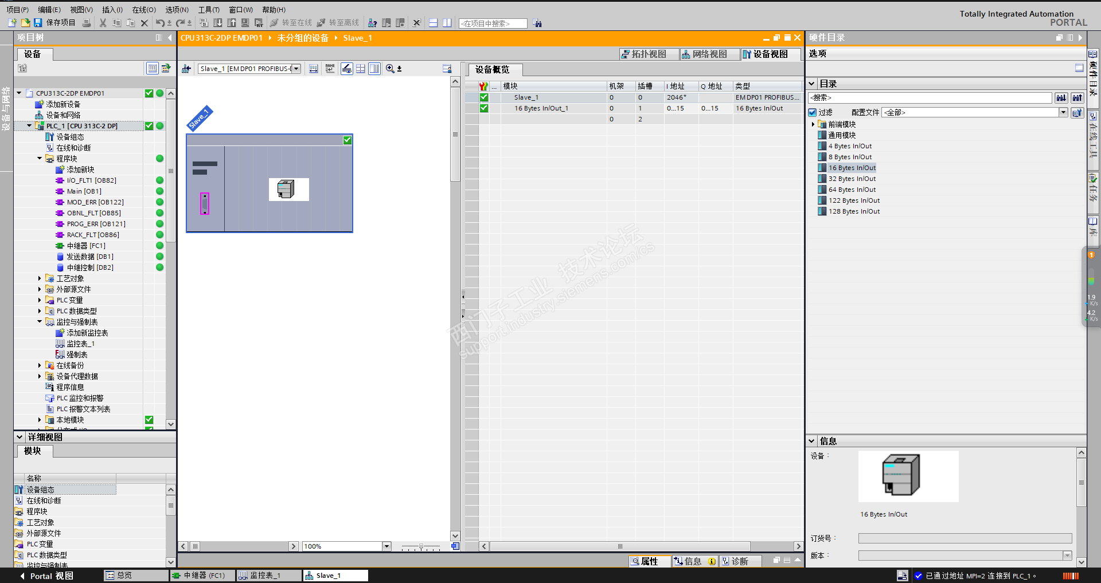Click the open project icon
This screenshot has width=1101, height=583.
point(25,23)
